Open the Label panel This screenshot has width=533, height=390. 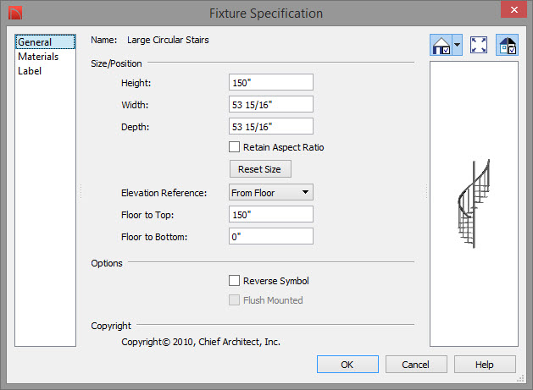coord(30,71)
